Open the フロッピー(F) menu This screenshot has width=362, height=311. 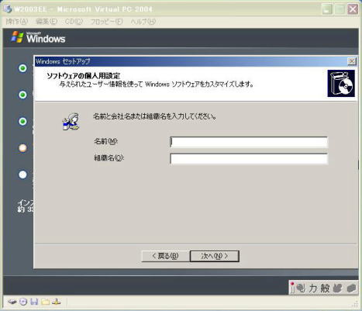tap(106, 22)
